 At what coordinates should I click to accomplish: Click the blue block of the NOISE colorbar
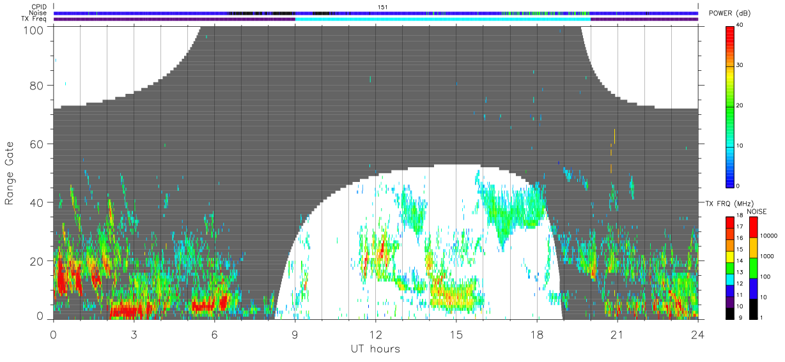pyautogui.click(x=754, y=288)
